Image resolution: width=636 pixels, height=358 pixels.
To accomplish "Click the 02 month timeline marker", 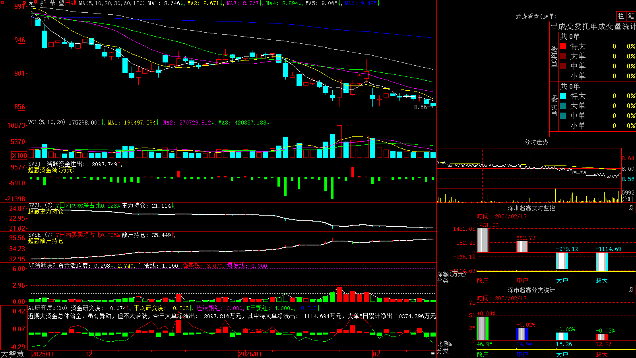I will pos(376,354).
